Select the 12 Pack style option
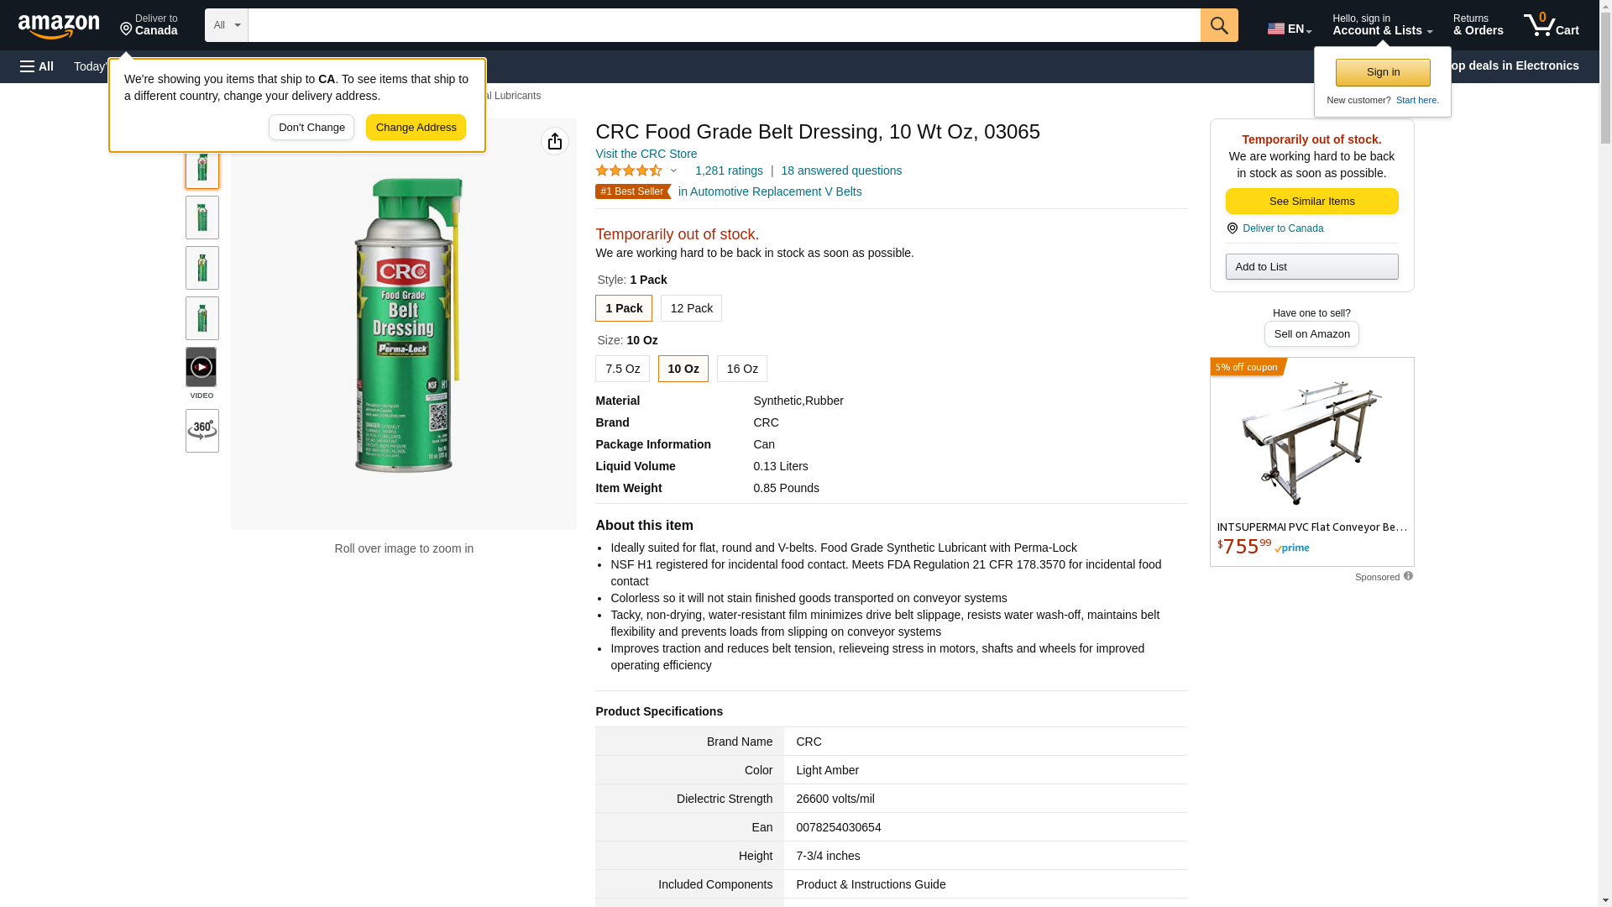This screenshot has width=1612, height=907. 691,308
